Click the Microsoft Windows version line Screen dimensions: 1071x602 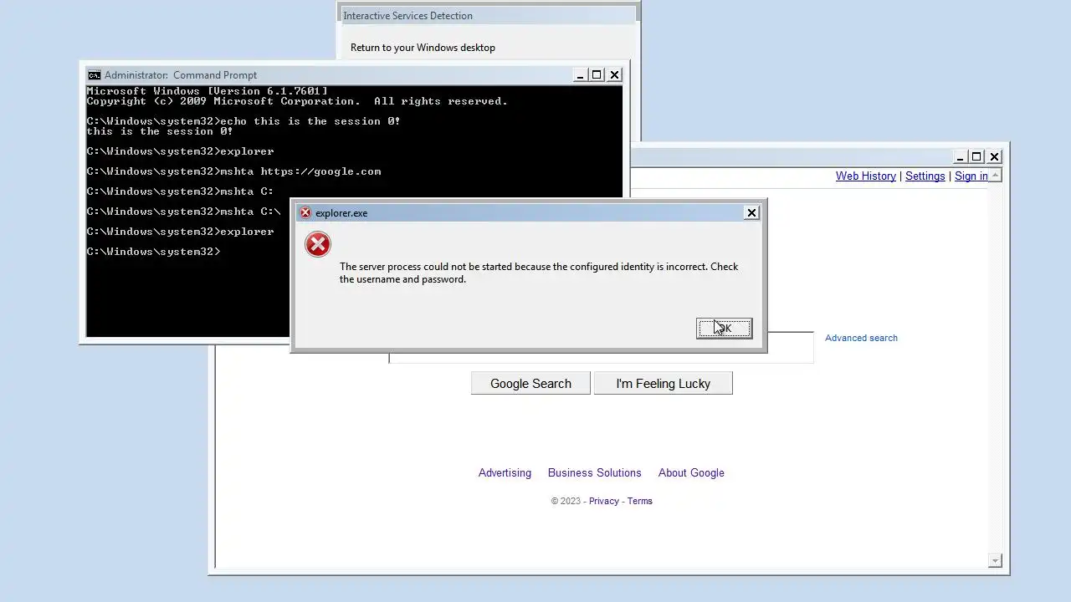(208, 91)
